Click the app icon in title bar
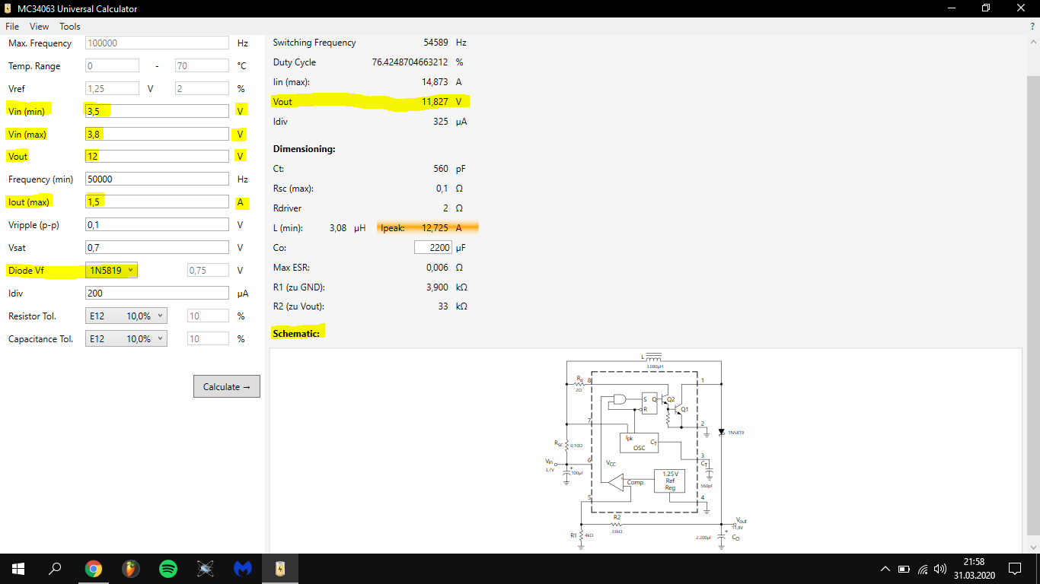The image size is (1040, 584). [x=8, y=8]
